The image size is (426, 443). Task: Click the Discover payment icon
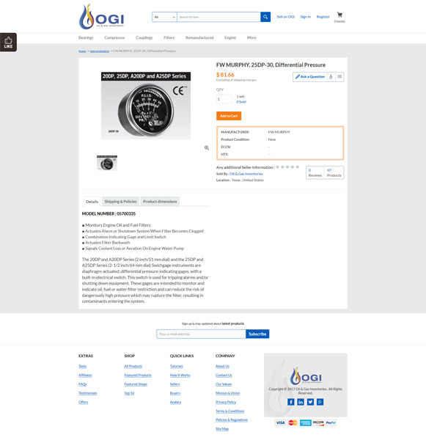[x=318, y=422]
